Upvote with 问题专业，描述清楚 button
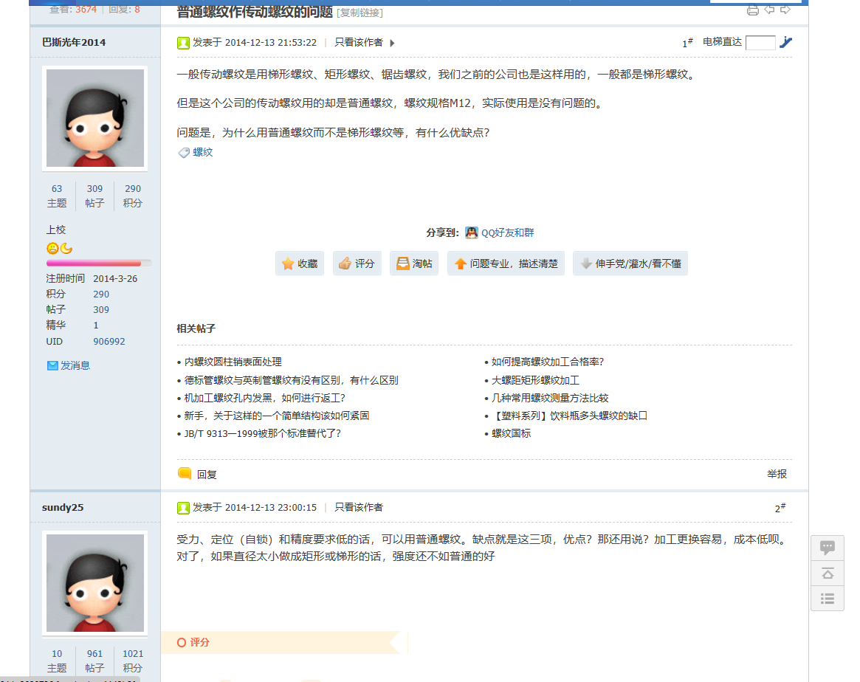Screen dimensions: 860x682 point(506,263)
